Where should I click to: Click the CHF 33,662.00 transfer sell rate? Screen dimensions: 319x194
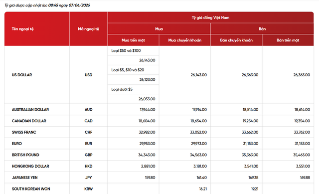[250, 132]
